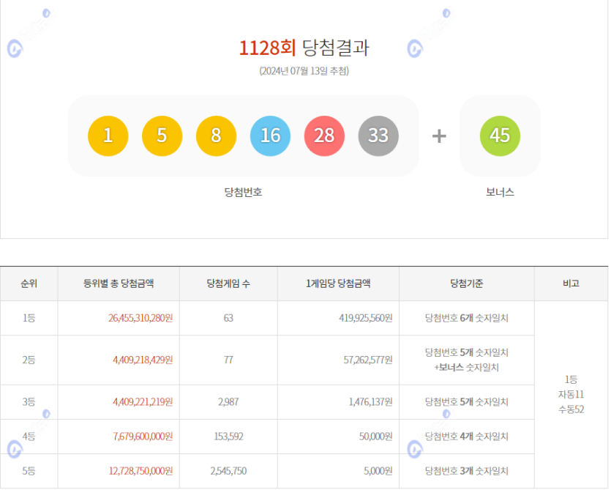Click the draw date (2024년 07월 13일 추첨)

point(304,71)
